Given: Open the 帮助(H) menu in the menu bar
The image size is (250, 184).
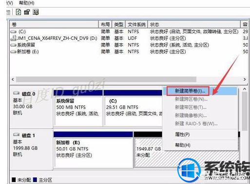Looking at the screenshot, I should point(26,3).
